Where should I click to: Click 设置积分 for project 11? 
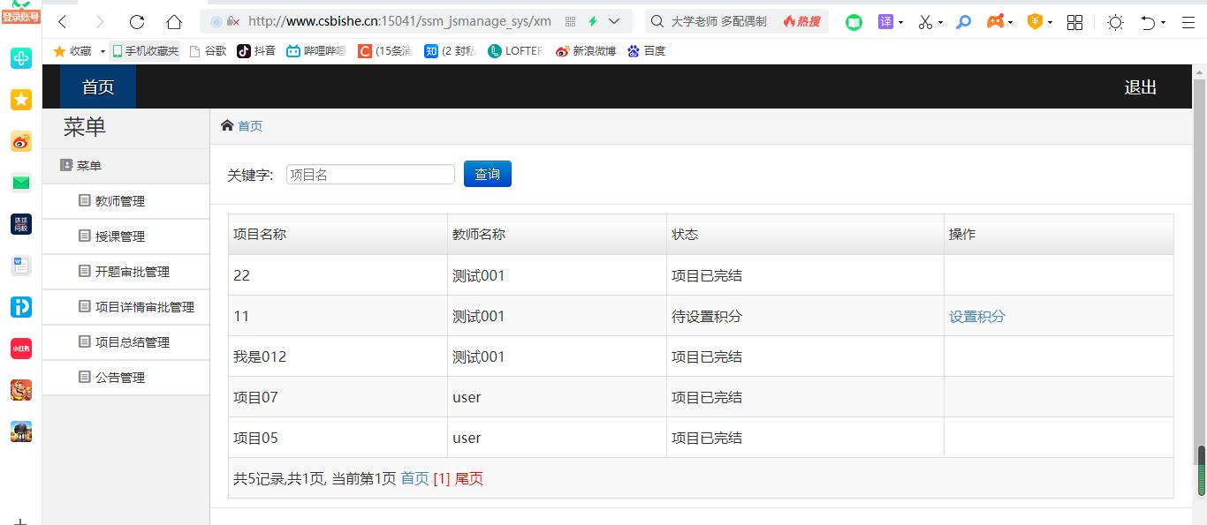pos(976,316)
